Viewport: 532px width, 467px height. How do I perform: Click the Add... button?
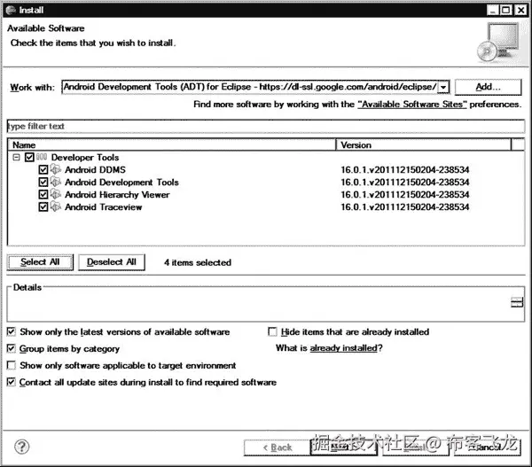tap(488, 87)
